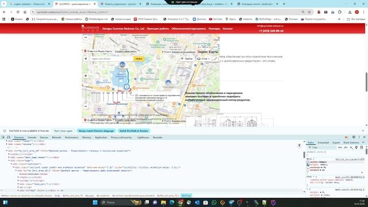The image size is (368, 207).
Task: Click Always match Chrome's language button
Action: tap(96, 131)
